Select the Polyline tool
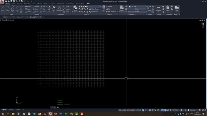Viewport: 207px width, 116px height. click(7, 8)
